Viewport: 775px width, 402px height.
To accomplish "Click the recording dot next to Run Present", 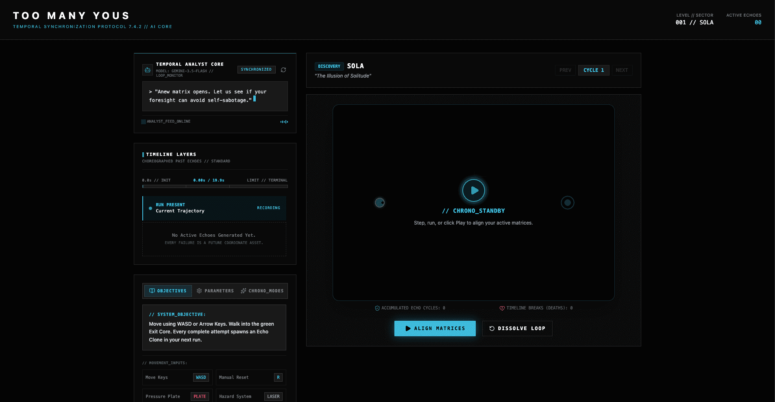I will pyautogui.click(x=150, y=208).
